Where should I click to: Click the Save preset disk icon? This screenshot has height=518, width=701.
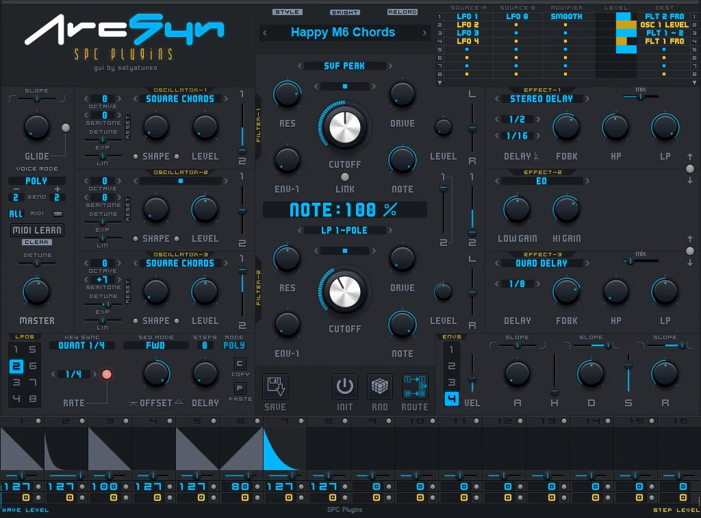(x=275, y=388)
